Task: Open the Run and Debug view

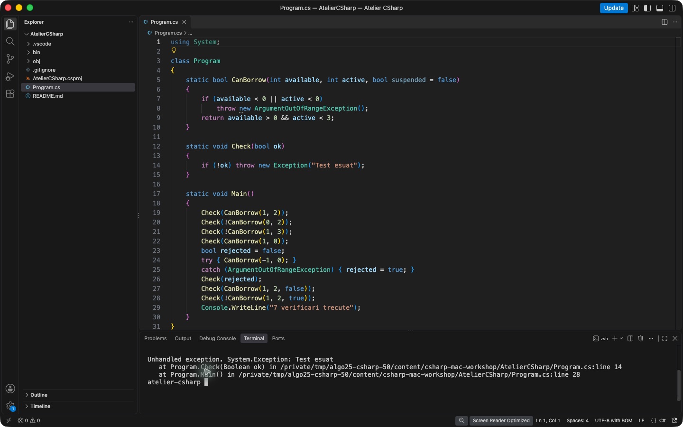Action: point(10,76)
